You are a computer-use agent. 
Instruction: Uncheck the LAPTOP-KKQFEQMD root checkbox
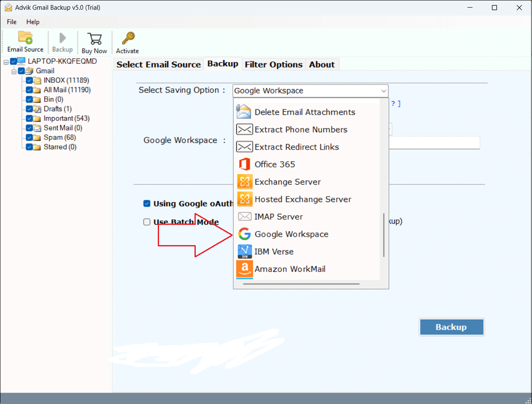[14, 61]
